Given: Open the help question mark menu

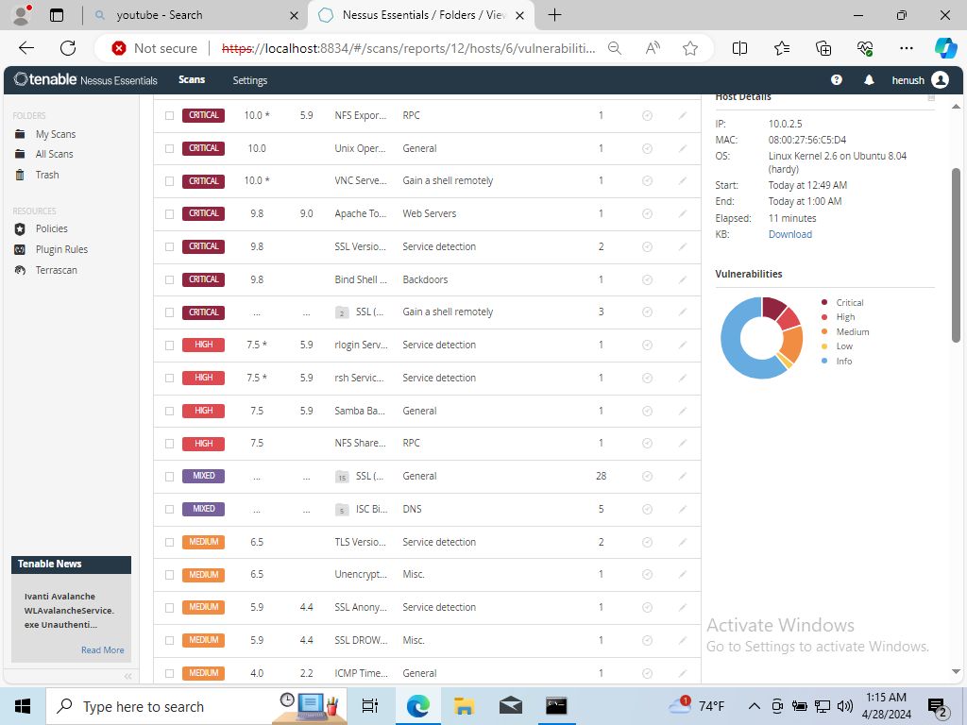Looking at the screenshot, I should pos(836,80).
